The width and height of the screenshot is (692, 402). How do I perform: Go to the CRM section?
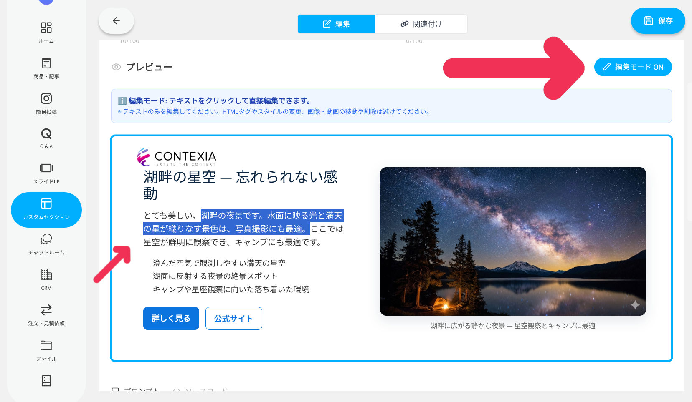point(46,277)
